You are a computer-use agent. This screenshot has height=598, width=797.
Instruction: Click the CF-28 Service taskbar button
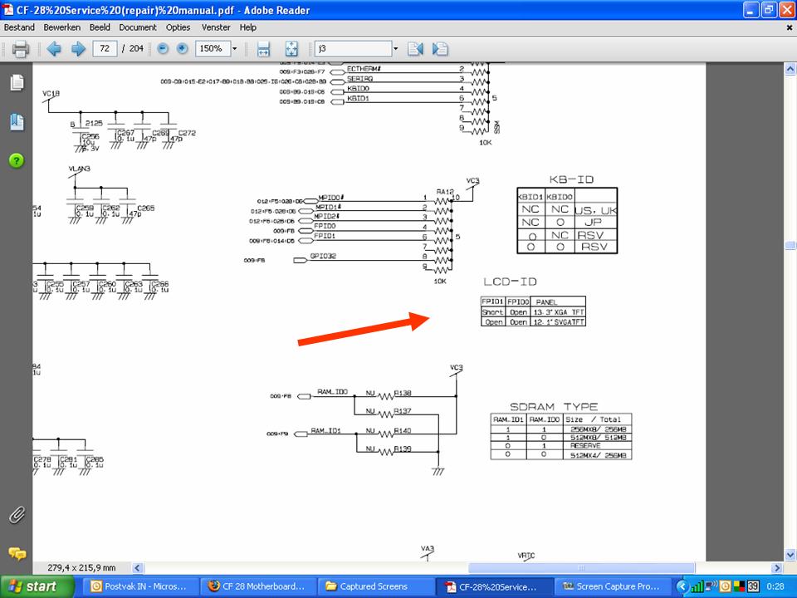(x=494, y=586)
